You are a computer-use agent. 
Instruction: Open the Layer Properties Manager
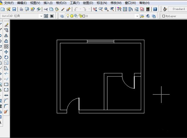62,16
